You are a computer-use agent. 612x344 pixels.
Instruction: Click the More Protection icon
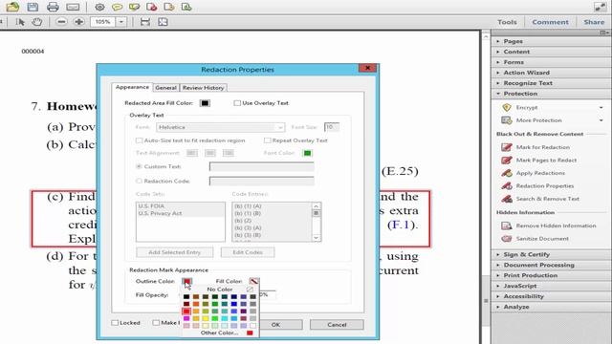[507, 120]
